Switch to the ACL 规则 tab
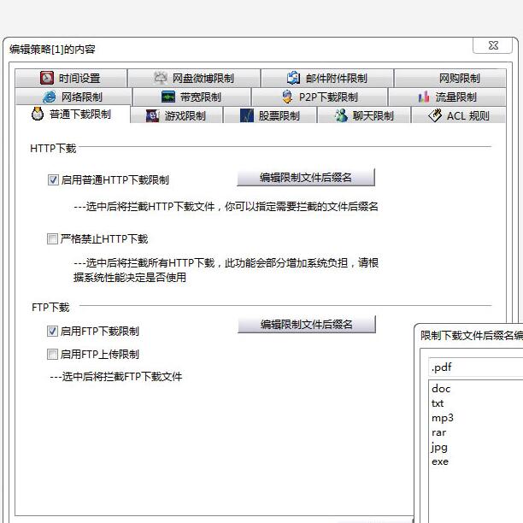The height and width of the screenshot is (523, 523). (459, 115)
